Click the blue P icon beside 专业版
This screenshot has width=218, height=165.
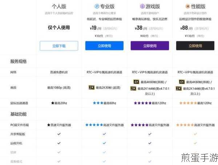coord(97,6)
